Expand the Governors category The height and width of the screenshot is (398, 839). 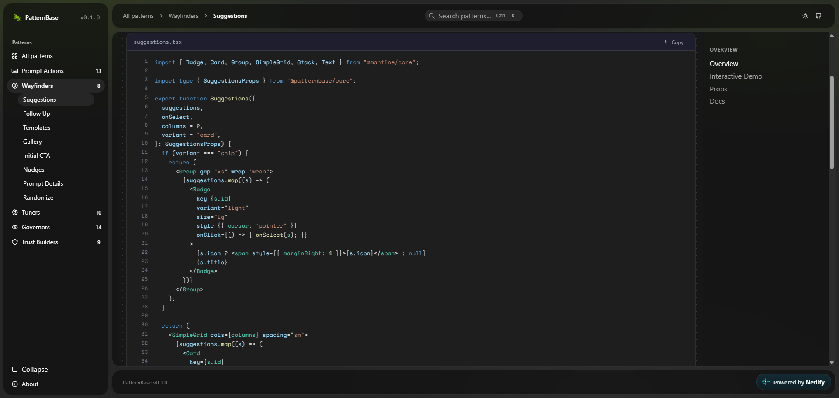pos(56,227)
